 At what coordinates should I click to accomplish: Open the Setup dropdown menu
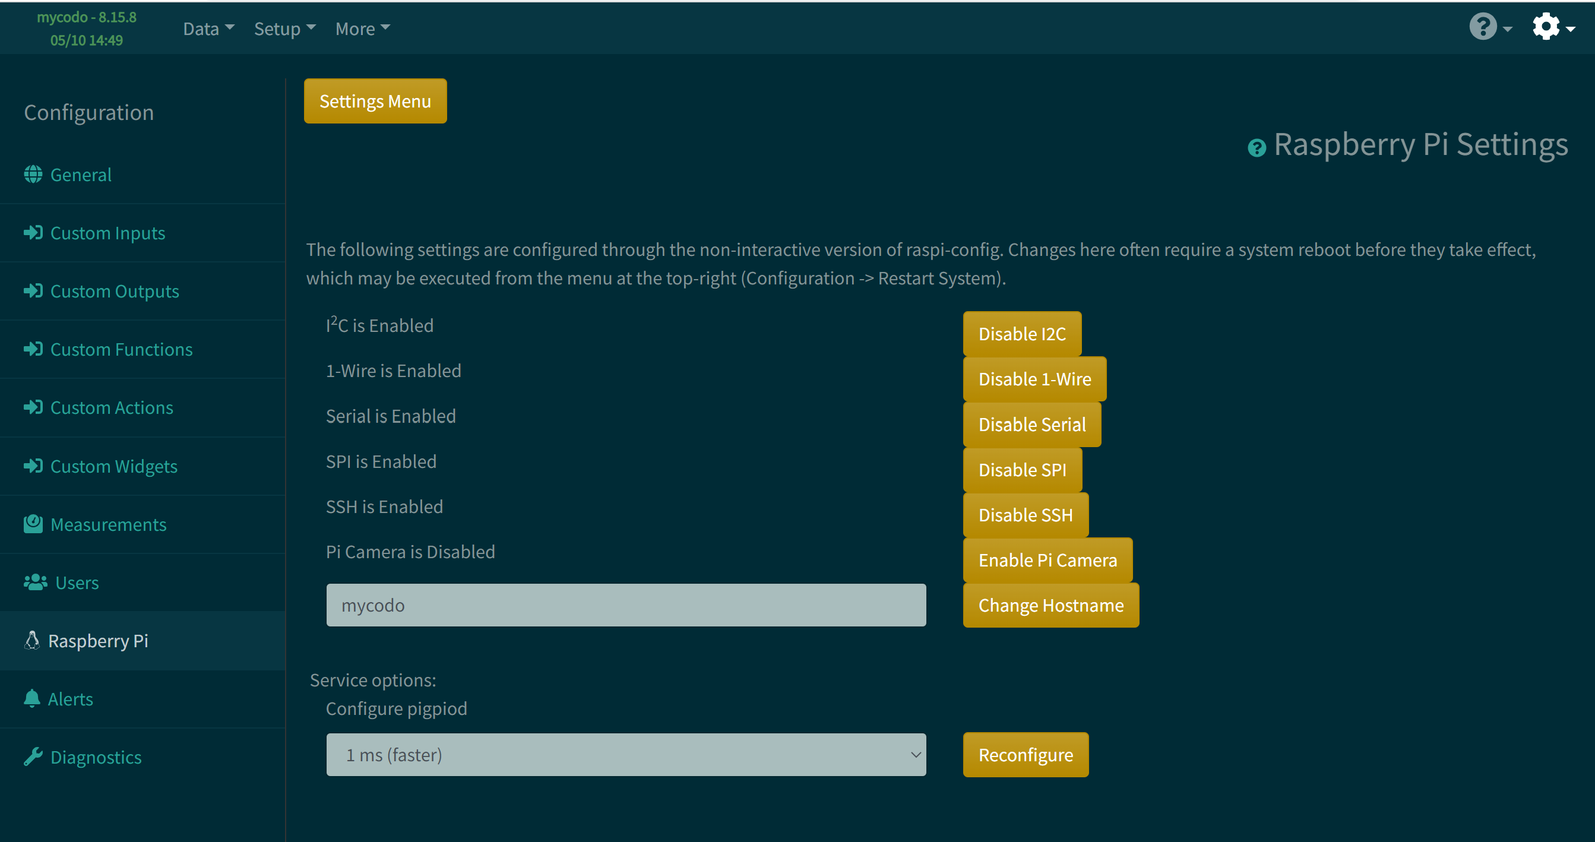[x=285, y=29]
